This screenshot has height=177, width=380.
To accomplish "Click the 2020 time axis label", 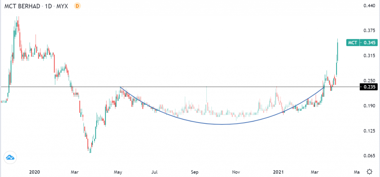I will (34, 172).
